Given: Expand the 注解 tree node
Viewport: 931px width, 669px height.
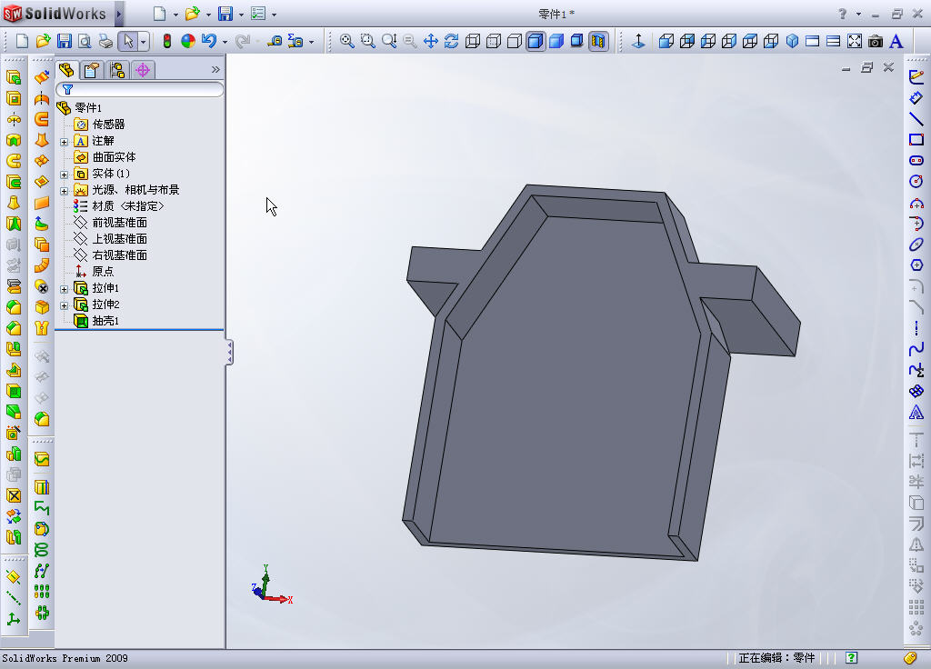Looking at the screenshot, I should coord(65,142).
